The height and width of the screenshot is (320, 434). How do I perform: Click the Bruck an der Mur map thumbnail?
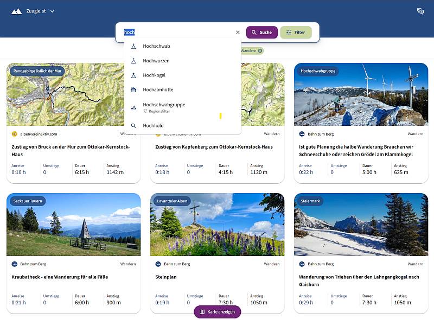(65, 94)
